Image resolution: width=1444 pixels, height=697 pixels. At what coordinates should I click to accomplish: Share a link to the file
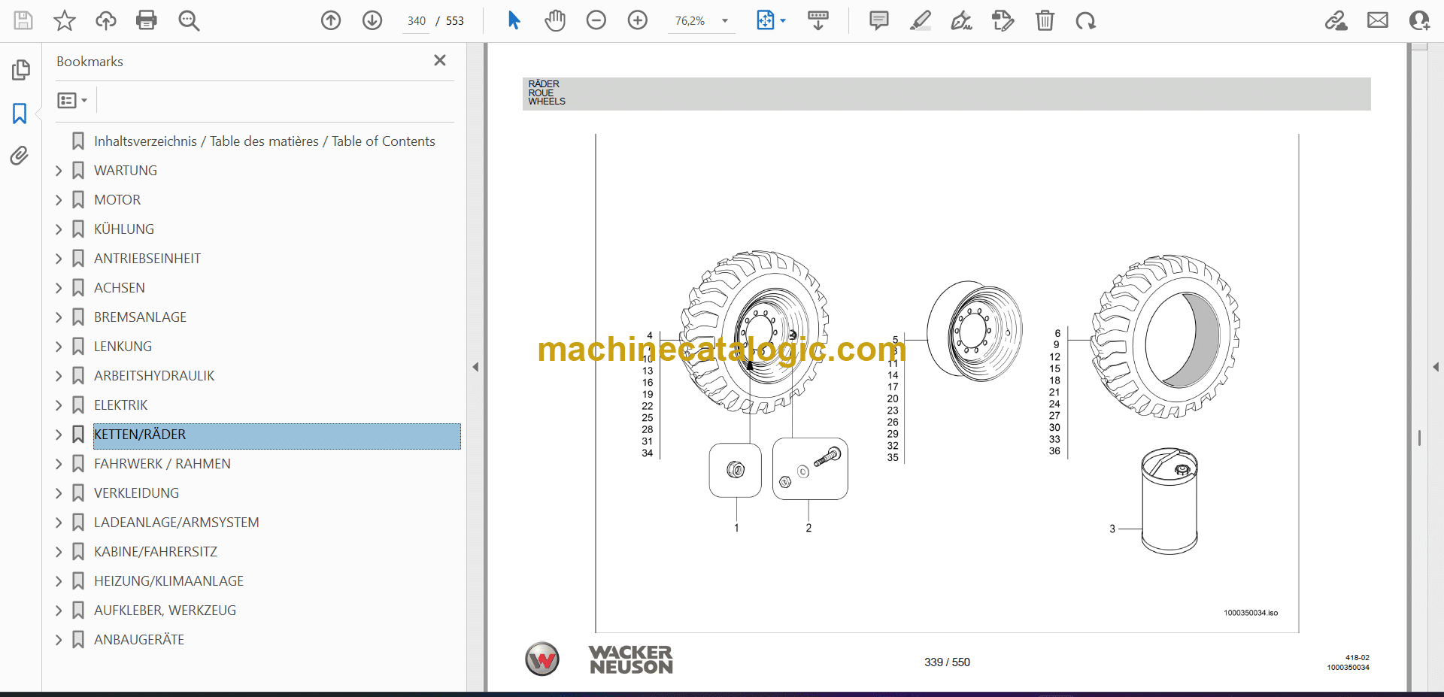click(x=1336, y=20)
